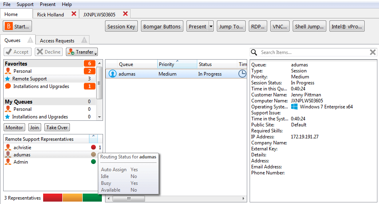Click the red status dot next to achristie

(93, 148)
